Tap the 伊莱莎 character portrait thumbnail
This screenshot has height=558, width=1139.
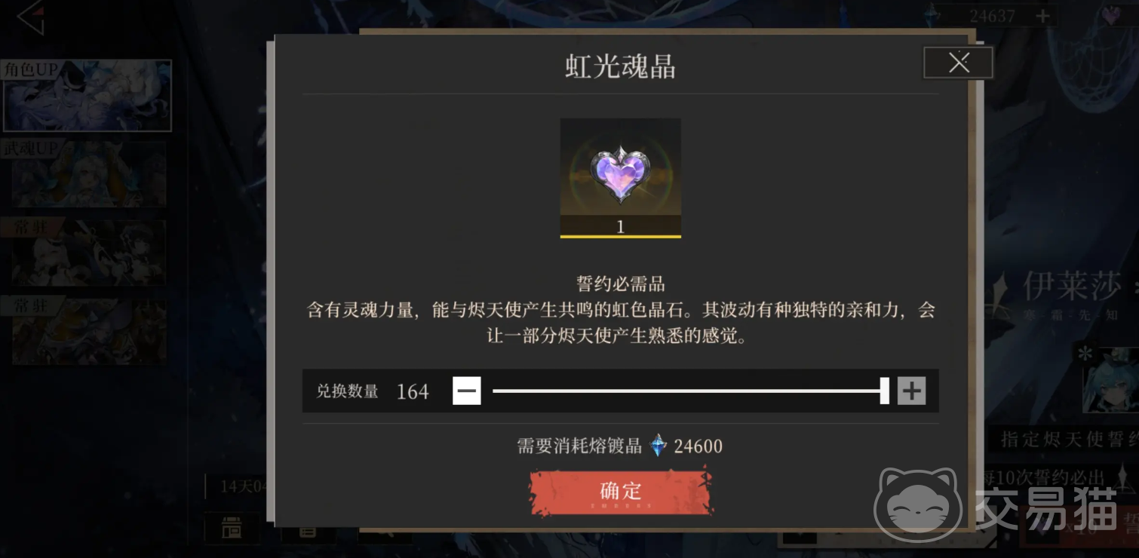click(x=1109, y=379)
